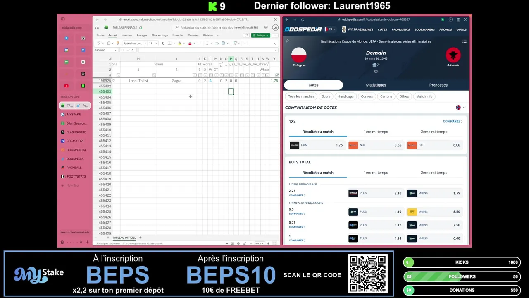Click the MT account avatar in Excel
This screenshot has height=298, width=529.
coord(275,28)
